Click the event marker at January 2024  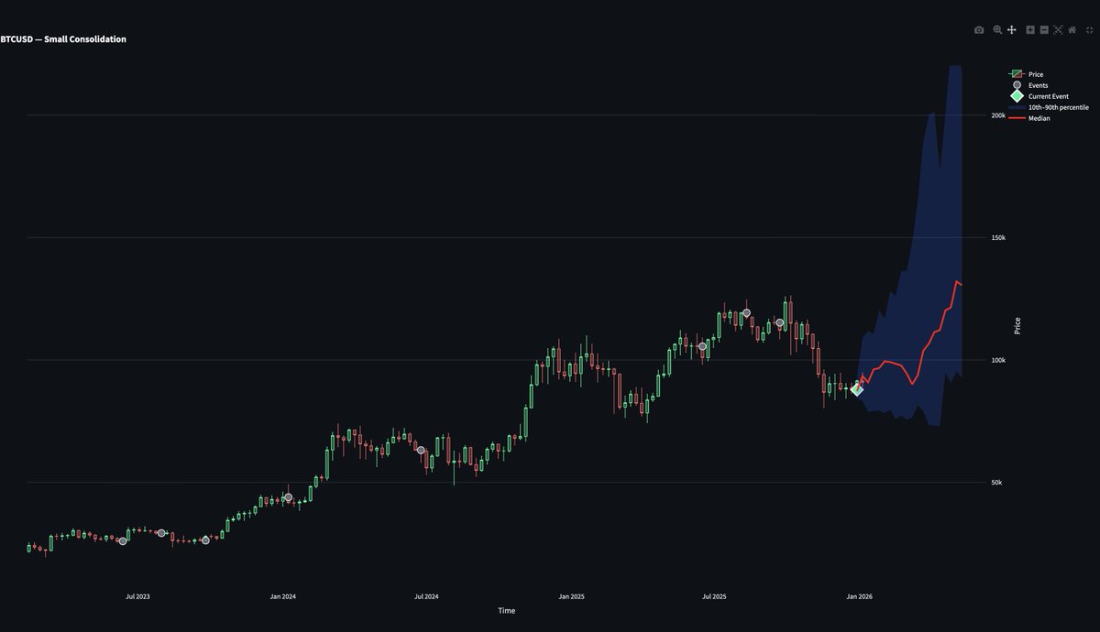click(288, 497)
